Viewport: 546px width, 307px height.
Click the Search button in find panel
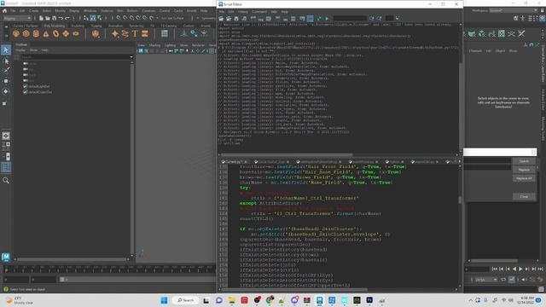pos(524,161)
